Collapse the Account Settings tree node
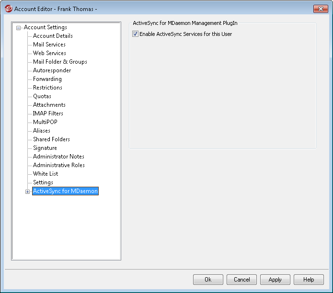The height and width of the screenshot is (293, 333). (19, 28)
